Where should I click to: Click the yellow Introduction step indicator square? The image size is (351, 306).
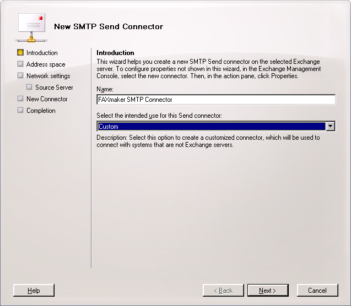20,53
